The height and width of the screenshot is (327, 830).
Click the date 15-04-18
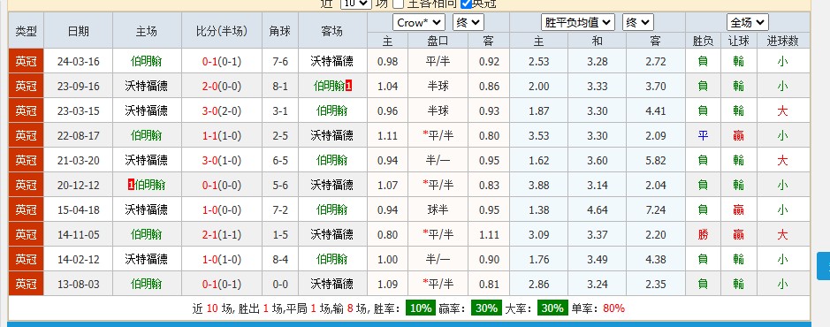point(79,209)
